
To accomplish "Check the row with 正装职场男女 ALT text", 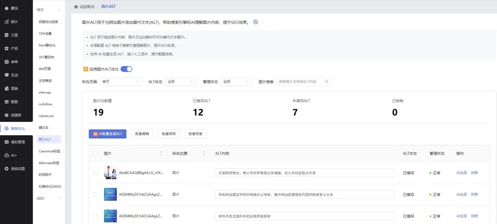I will click(95, 173).
